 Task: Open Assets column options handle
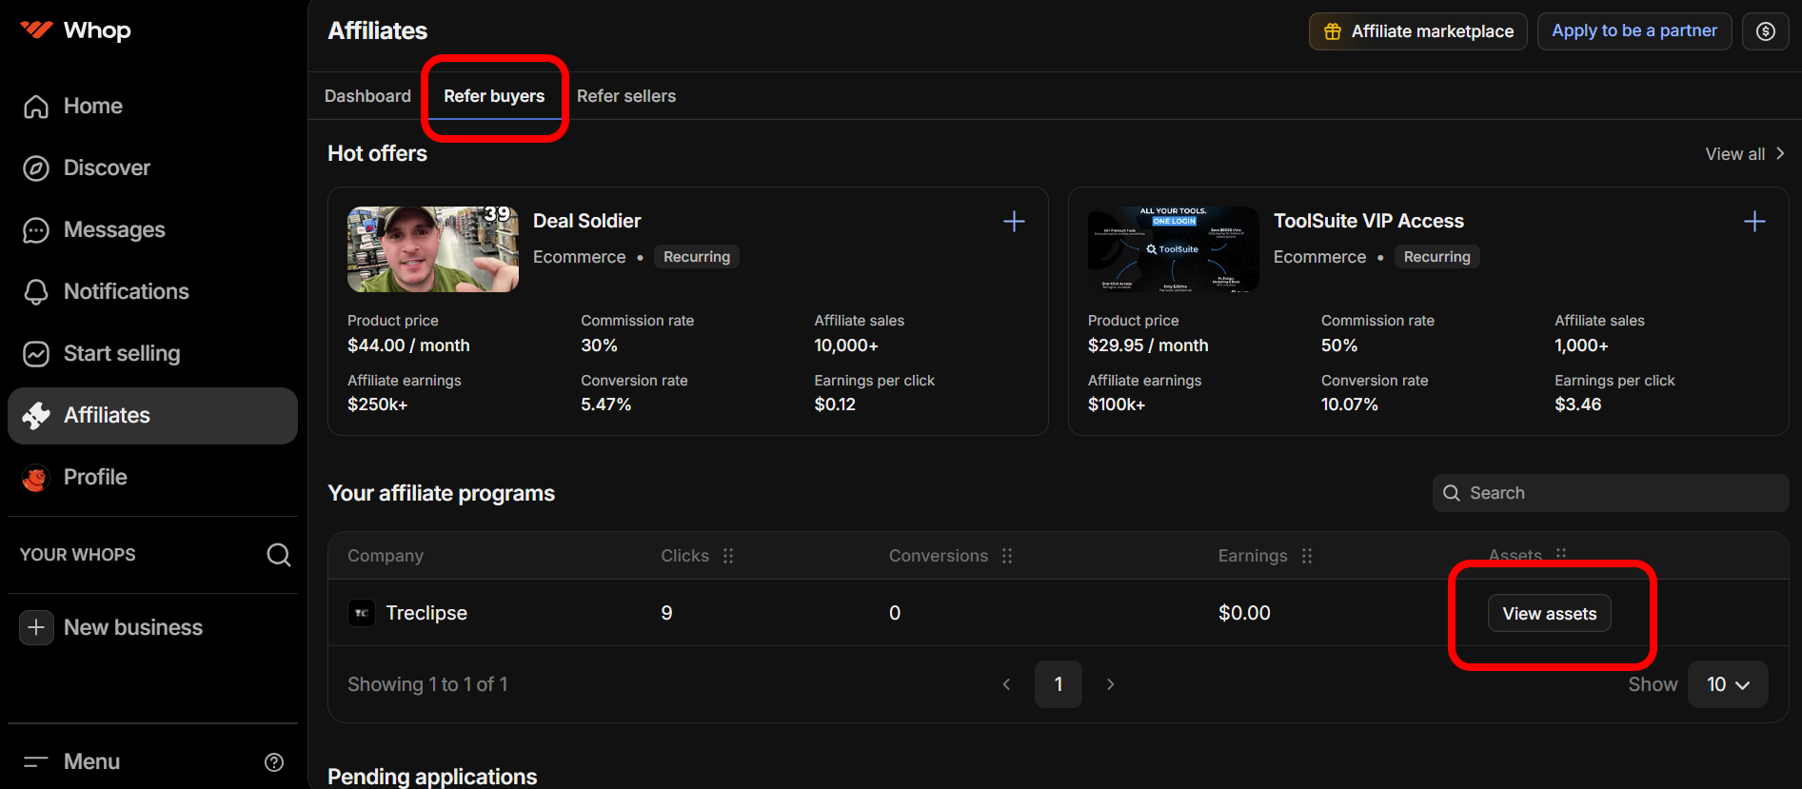[1561, 554]
